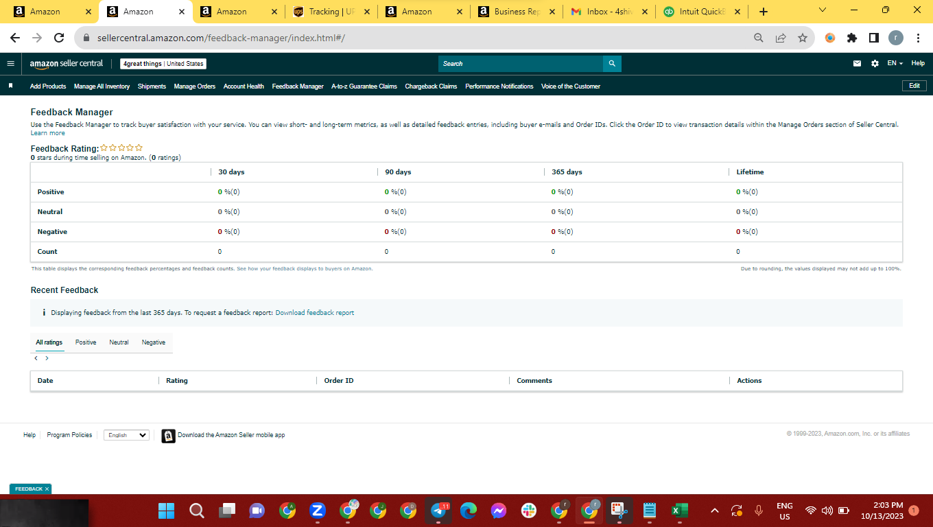Select the Positive feedback tab

coord(86,342)
